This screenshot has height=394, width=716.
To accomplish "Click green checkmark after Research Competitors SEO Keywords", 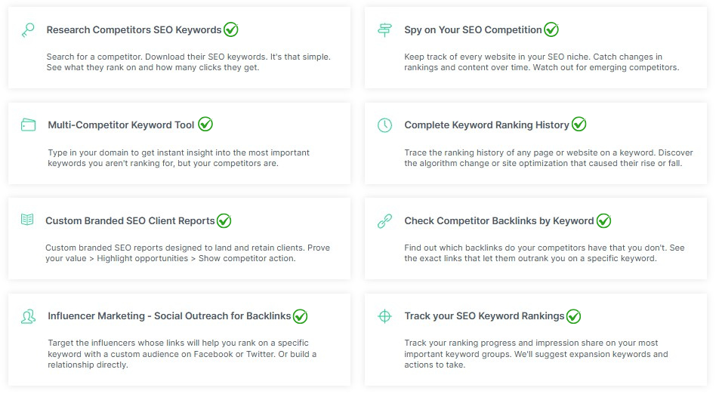I will tap(230, 29).
